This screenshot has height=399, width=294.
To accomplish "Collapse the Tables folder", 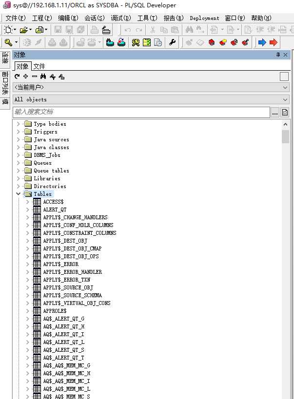I will (18, 194).
